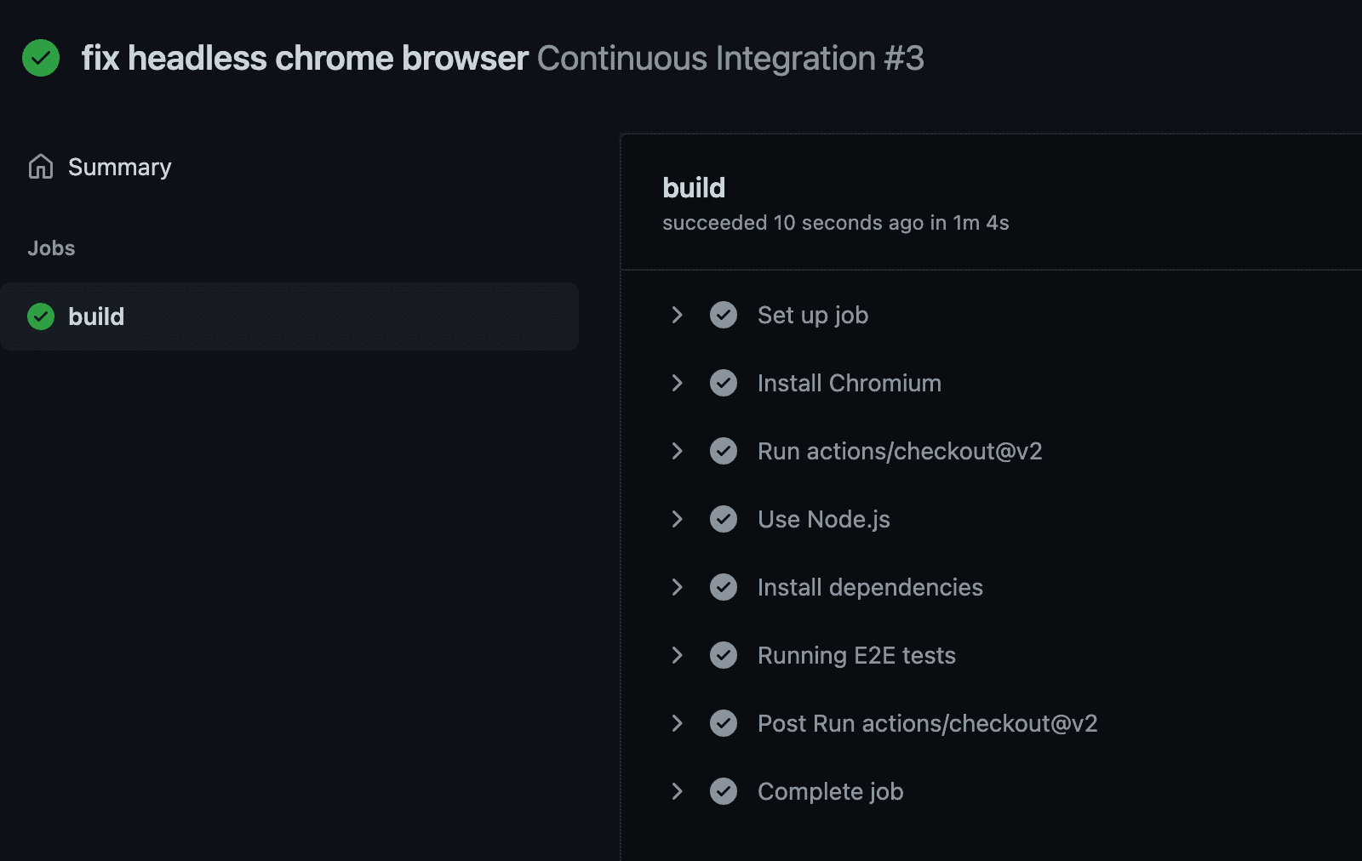The height and width of the screenshot is (861, 1362).
Task: Expand the Install dependencies step chevron
Action: pos(677,587)
